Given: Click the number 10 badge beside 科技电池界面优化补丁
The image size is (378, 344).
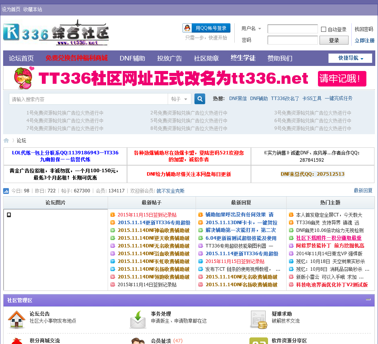Looking at the screenshot, I should pyautogui.click(x=291, y=284).
